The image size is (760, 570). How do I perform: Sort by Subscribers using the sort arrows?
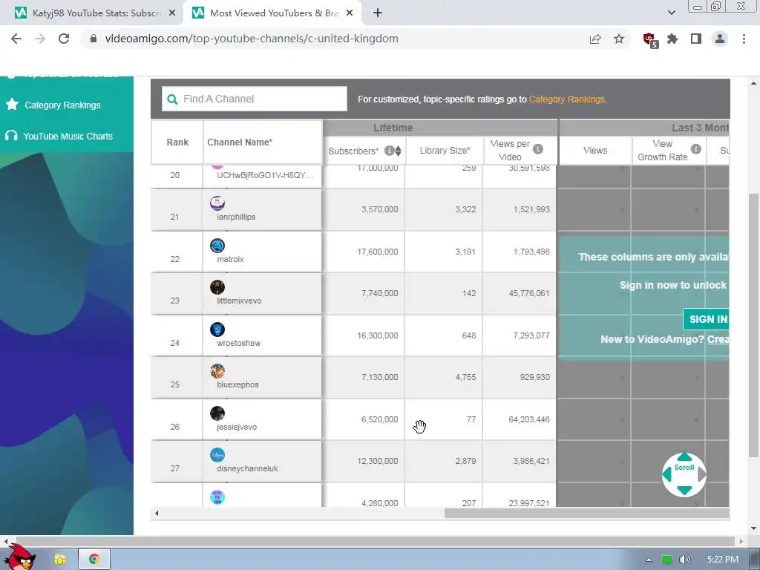point(398,151)
